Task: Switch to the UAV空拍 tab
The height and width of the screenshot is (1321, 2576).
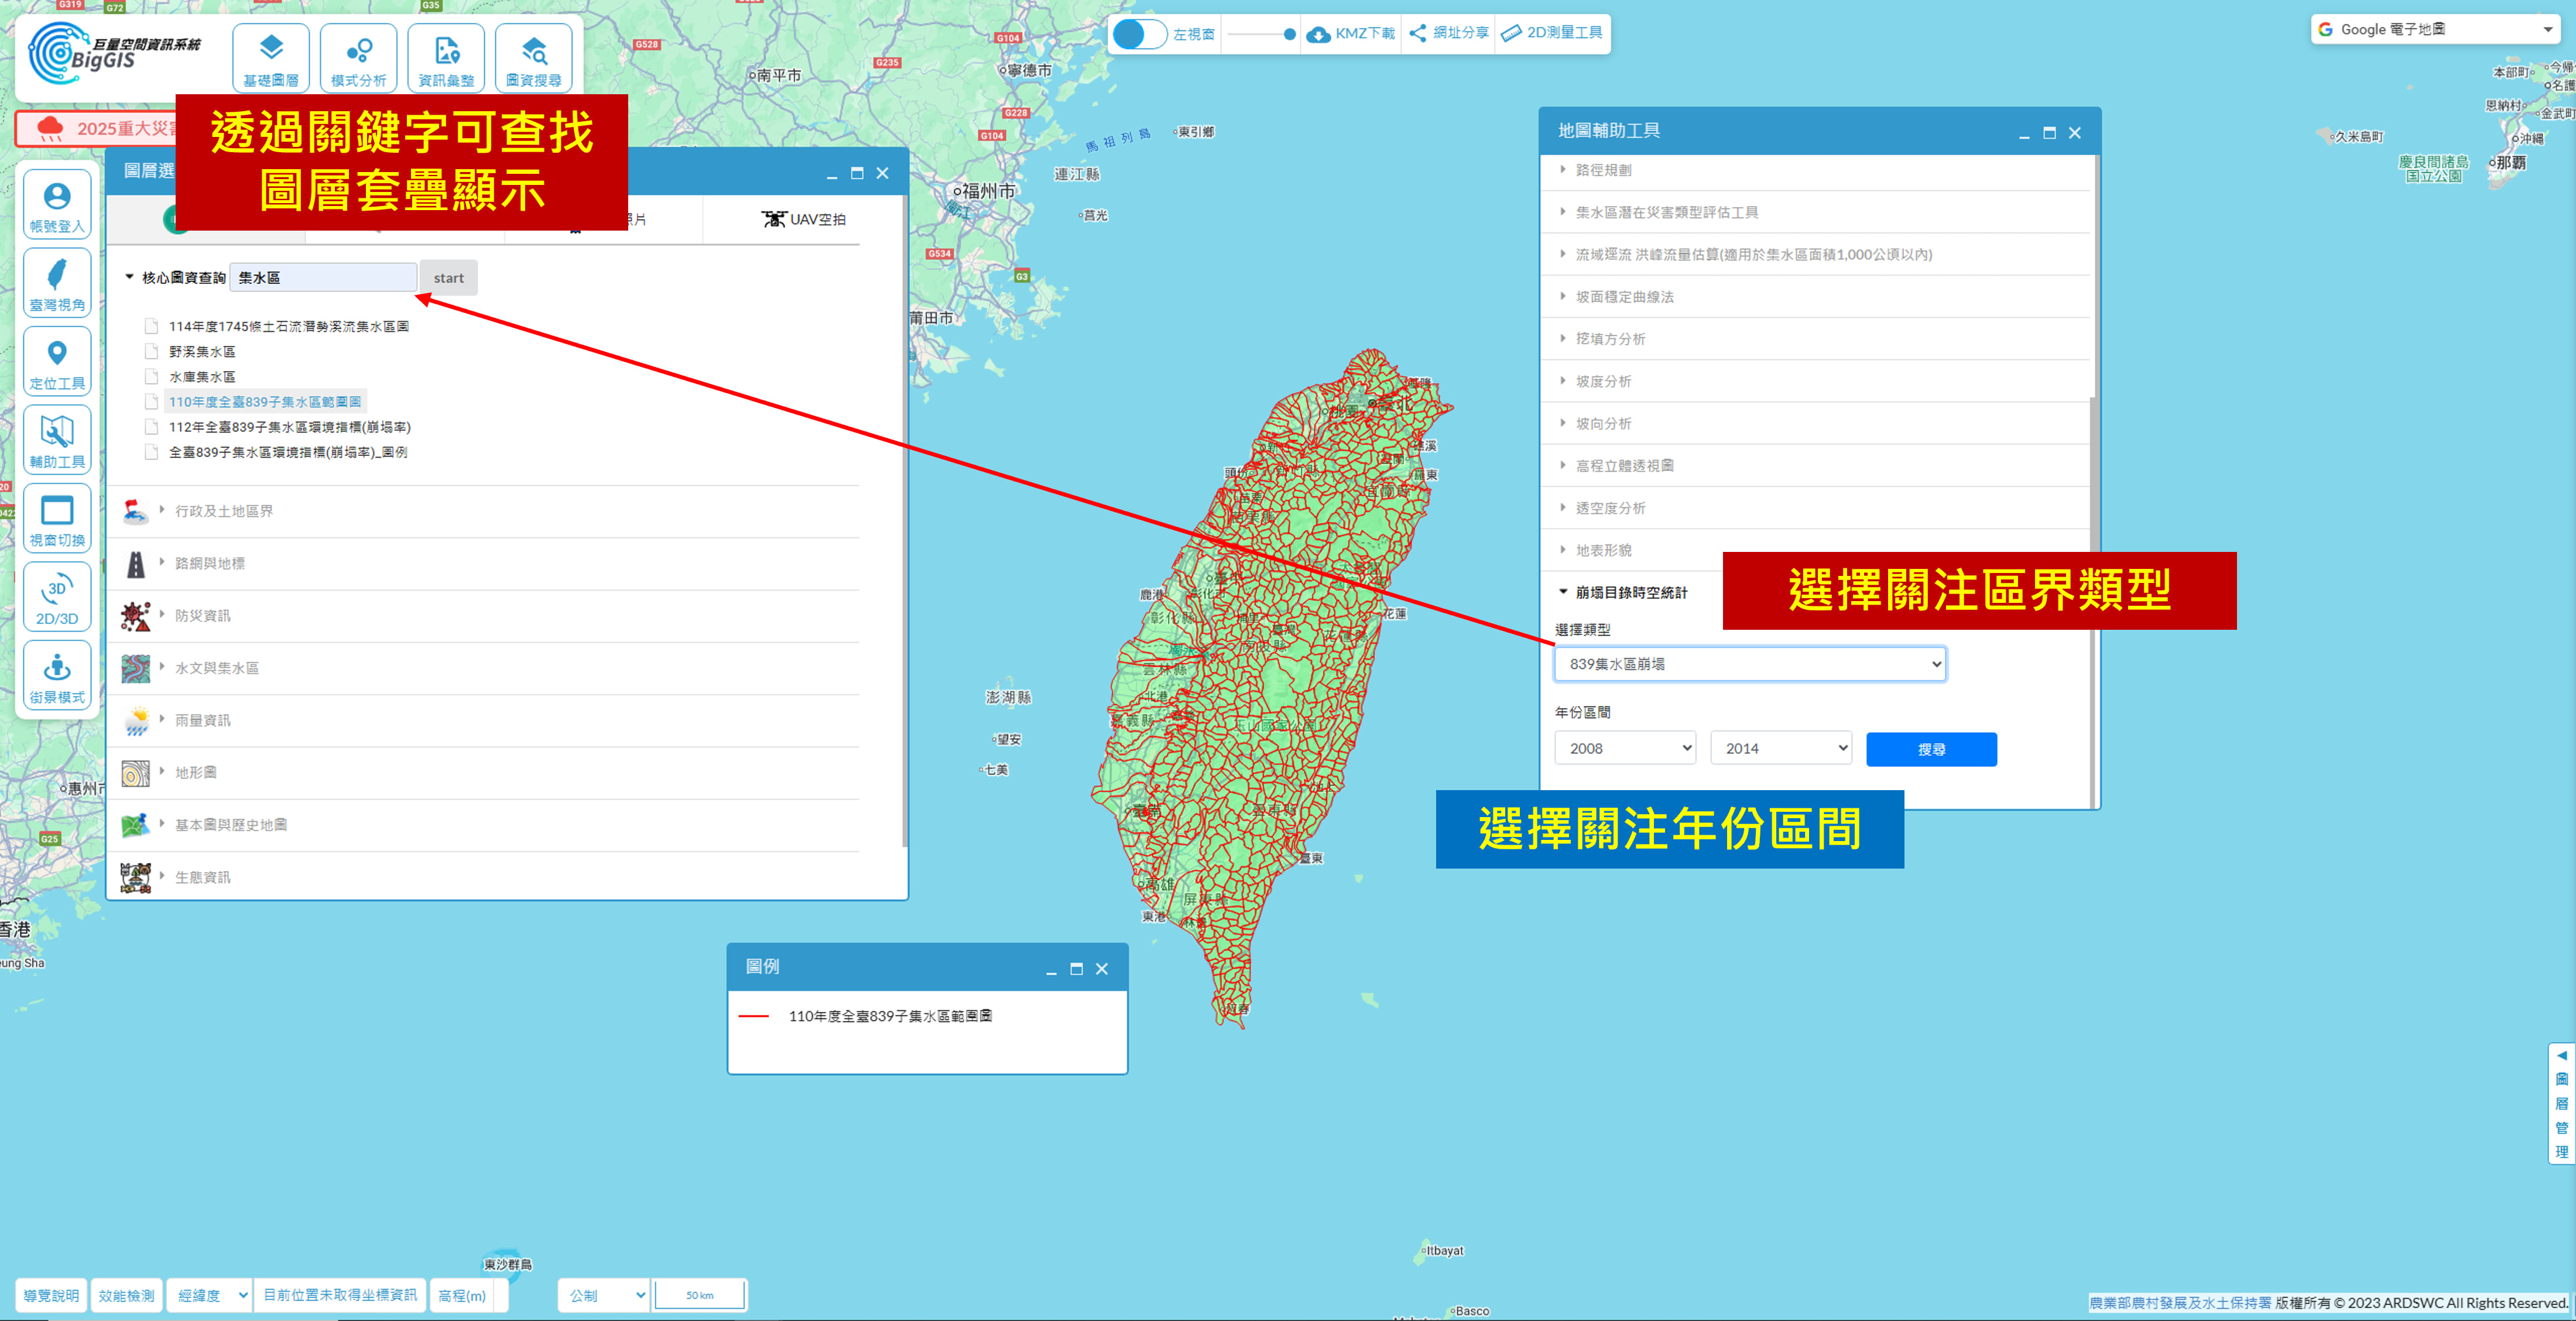Action: point(803,219)
